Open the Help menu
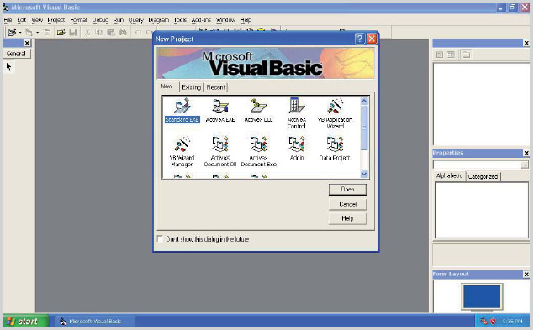 pyautogui.click(x=246, y=20)
